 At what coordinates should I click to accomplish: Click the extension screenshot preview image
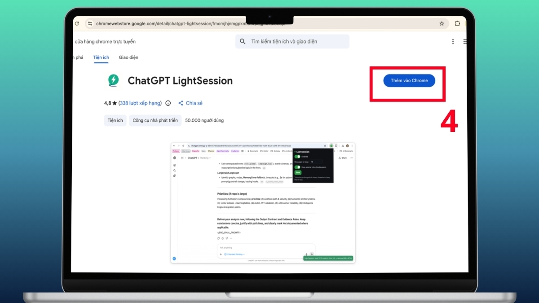[263, 202]
